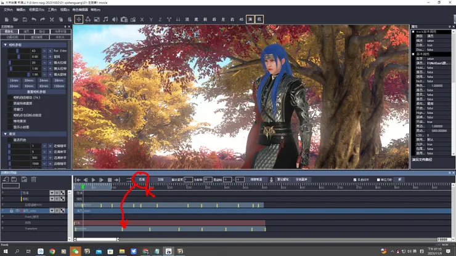The height and width of the screenshot is (256, 456).
Task: Click 重置相机参数 reset button
Action: coord(36,92)
